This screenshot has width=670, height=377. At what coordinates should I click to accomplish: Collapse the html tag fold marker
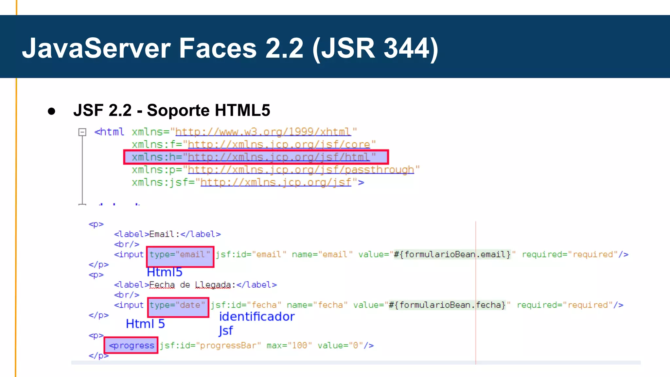pos(82,132)
